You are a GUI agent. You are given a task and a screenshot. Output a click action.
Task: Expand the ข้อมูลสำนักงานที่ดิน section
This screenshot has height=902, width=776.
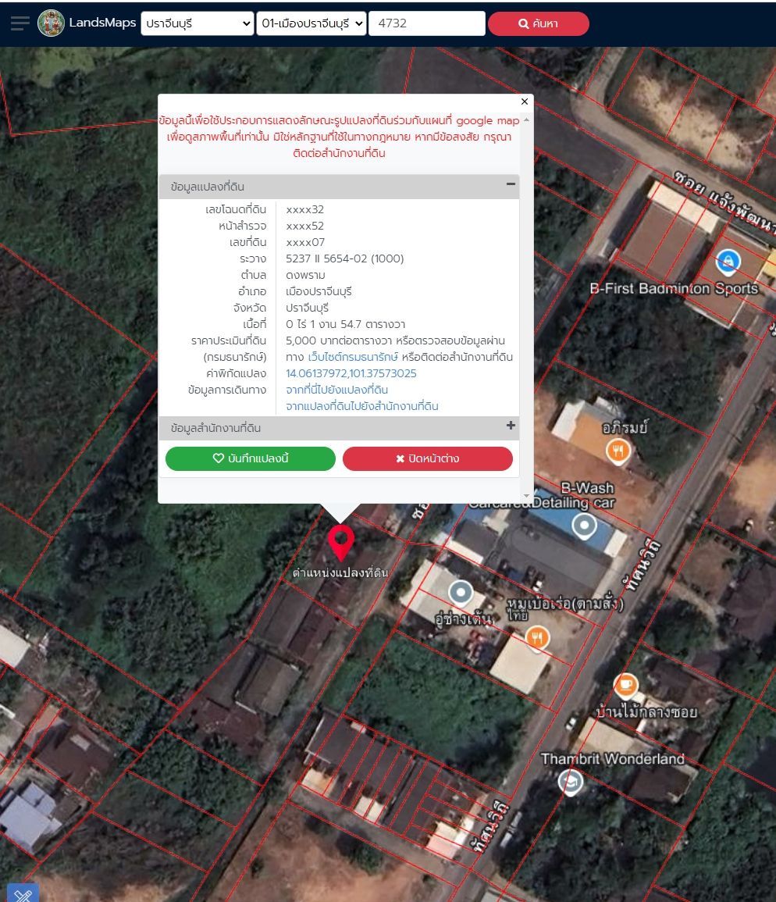(511, 426)
